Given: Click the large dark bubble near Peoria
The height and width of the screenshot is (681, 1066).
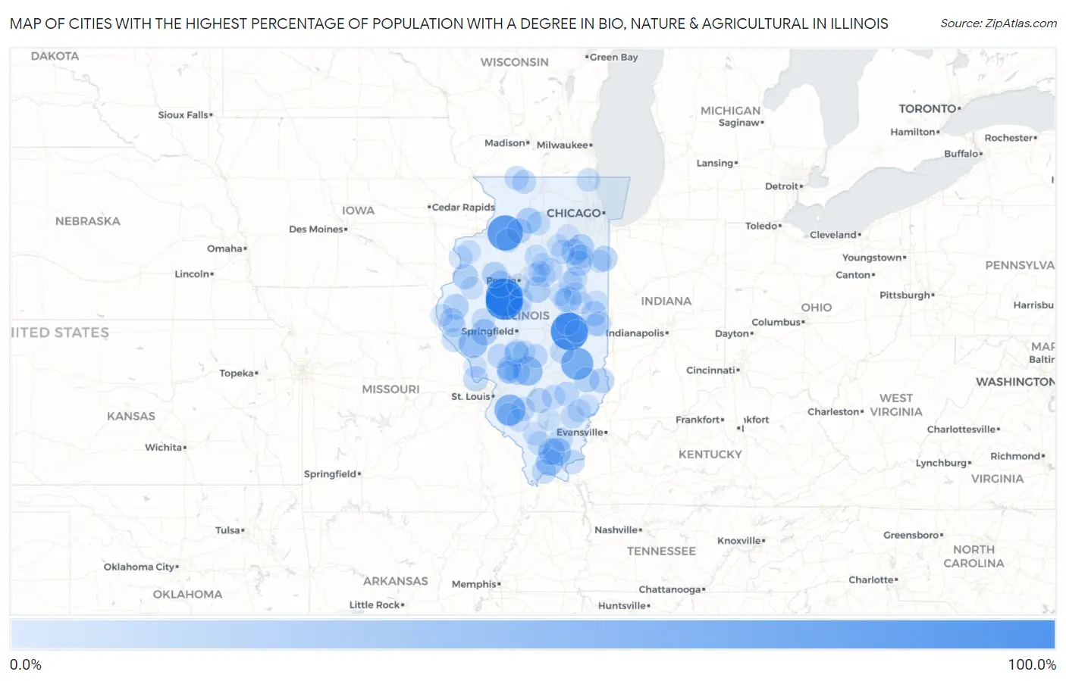Looking at the screenshot, I should pyautogui.click(x=504, y=299).
